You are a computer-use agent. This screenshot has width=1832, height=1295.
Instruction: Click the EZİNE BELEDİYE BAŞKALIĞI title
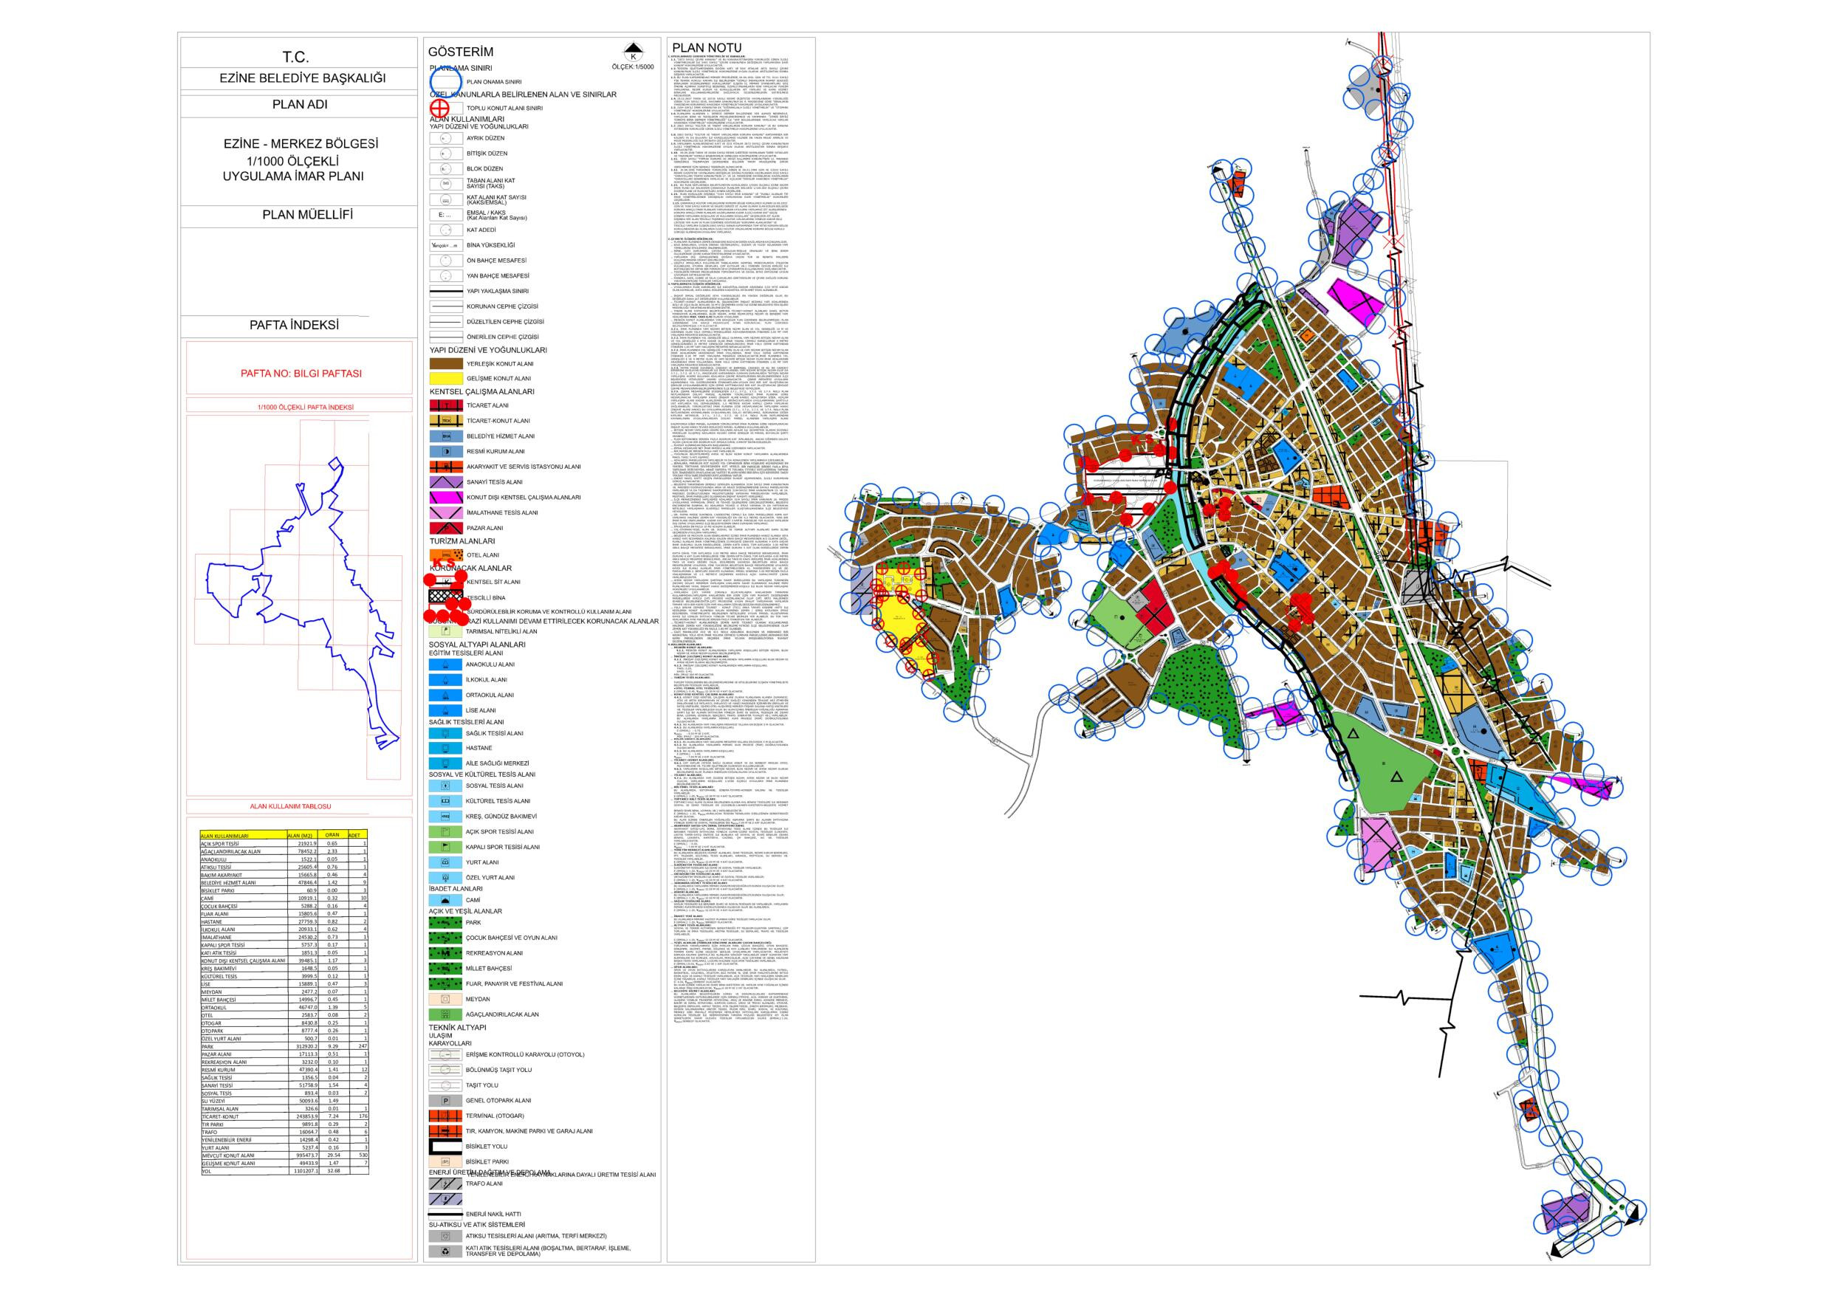pos(303,78)
